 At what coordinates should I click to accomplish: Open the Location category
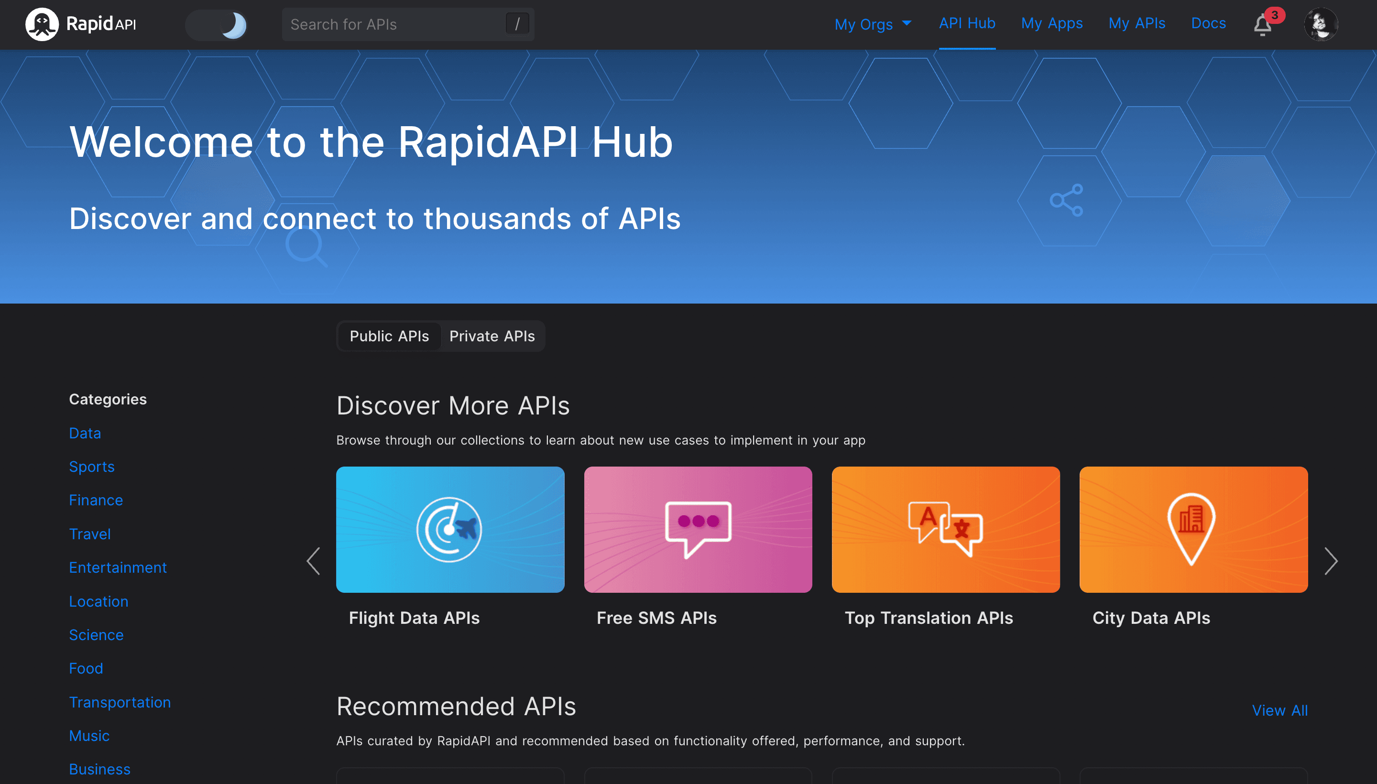click(98, 601)
